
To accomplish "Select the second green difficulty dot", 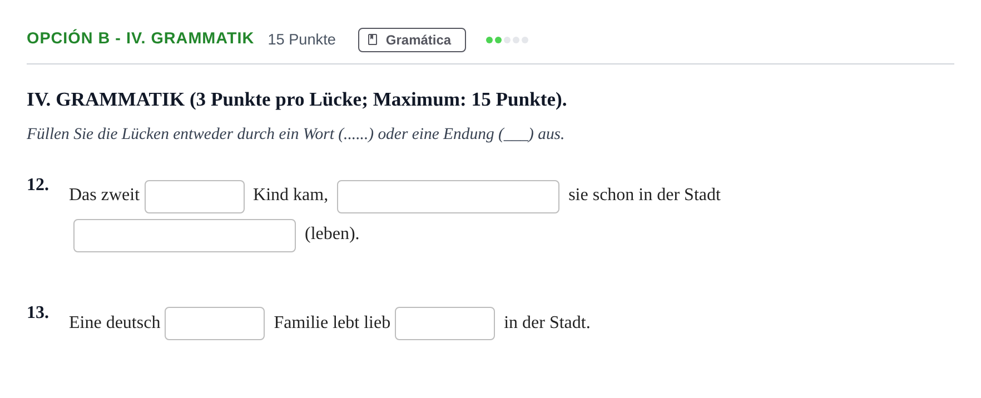I will (x=498, y=40).
